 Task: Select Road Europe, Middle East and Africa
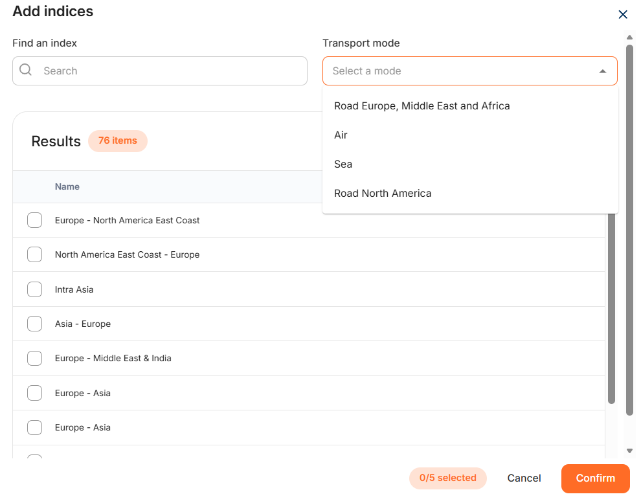[x=422, y=106]
